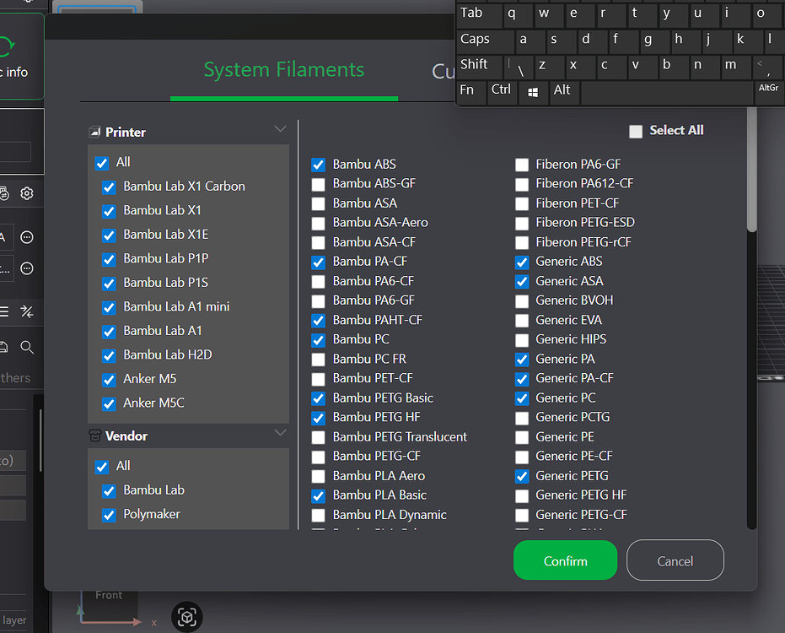Screen dimensions: 785x633
Task: Click the backslash key on on-screen keyboard
Action: point(519,66)
